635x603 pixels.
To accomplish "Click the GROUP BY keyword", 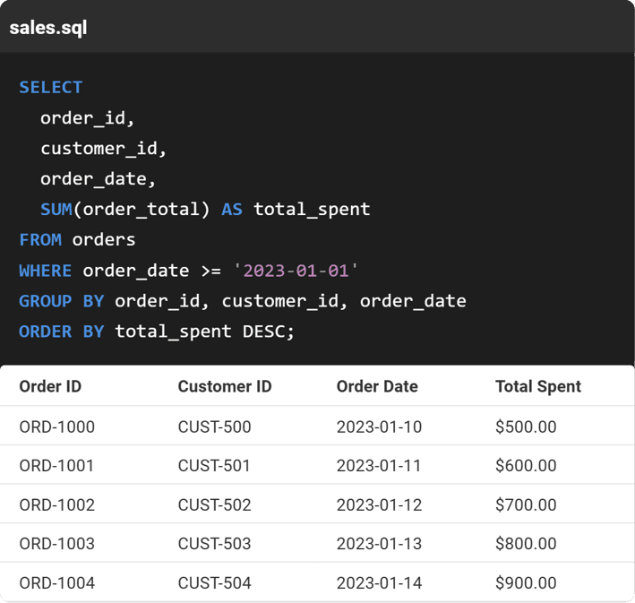I will pos(61,300).
